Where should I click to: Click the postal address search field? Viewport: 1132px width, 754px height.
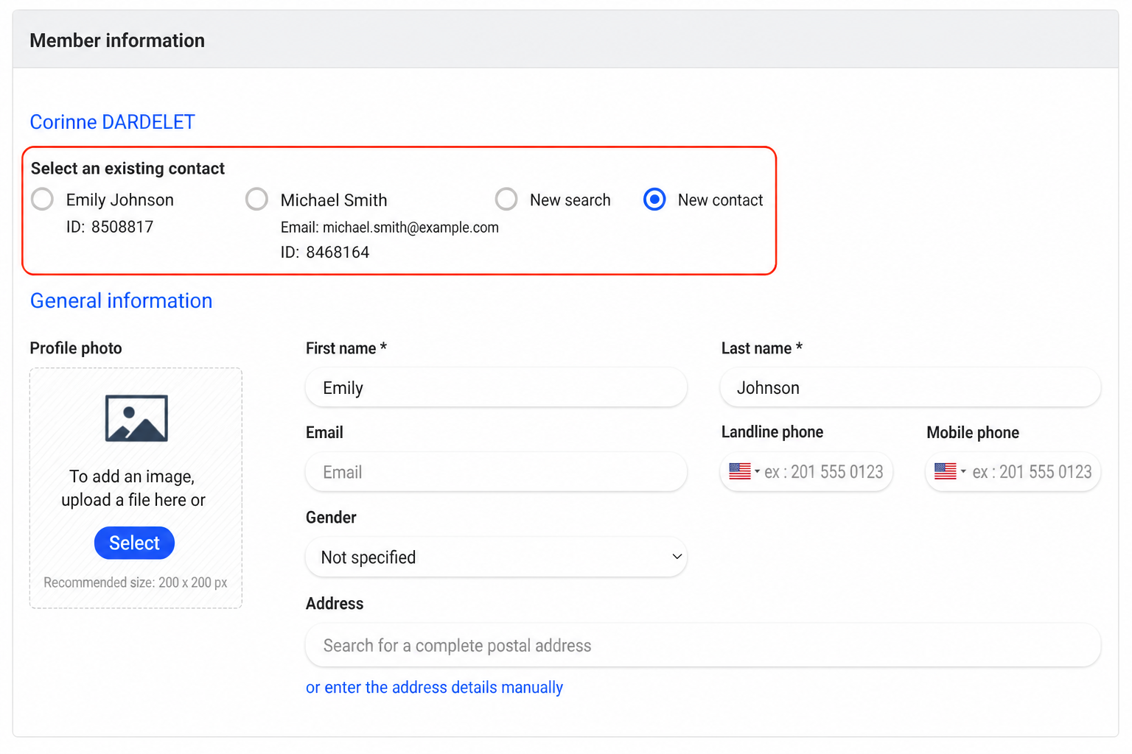tap(703, 645)
